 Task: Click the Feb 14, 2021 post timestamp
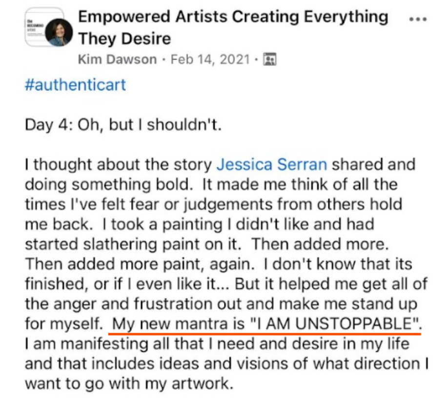pos(210,60)
